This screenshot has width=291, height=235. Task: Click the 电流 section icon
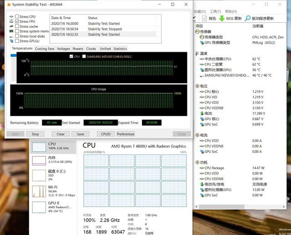(197, 135)
